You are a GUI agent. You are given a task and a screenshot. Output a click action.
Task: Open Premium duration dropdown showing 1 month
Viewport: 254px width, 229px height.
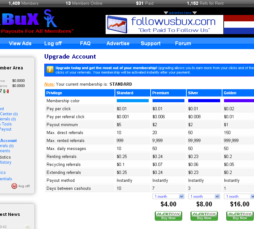168,196
